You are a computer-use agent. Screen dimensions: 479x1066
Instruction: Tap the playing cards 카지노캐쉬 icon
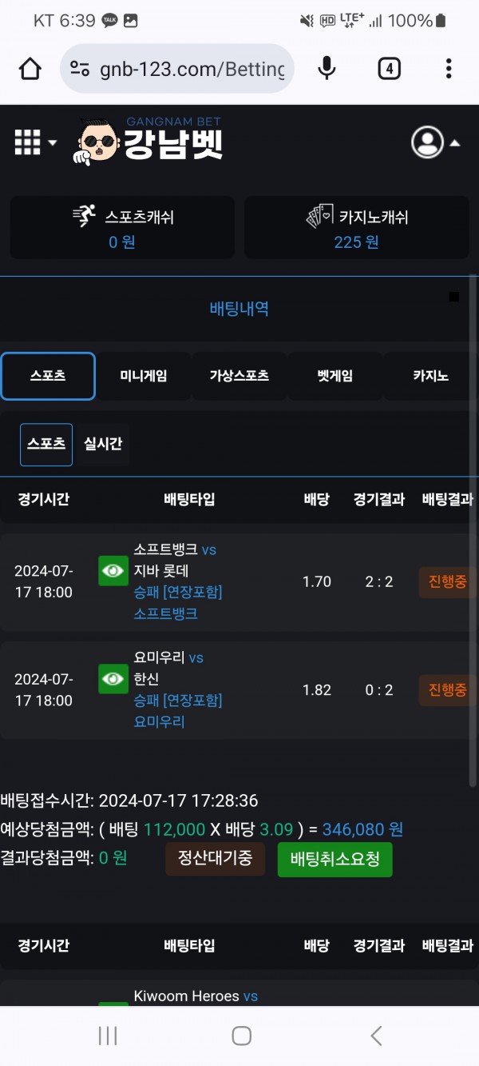click(x=319, y=216)
